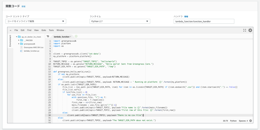Image resolution: width=260 pixels, height=130 pixels.
Task: Click line number 30 in gutter
Action: pos(50,115)
